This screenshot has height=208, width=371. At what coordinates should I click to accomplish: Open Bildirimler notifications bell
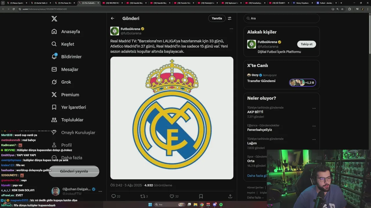pos(54,57)
